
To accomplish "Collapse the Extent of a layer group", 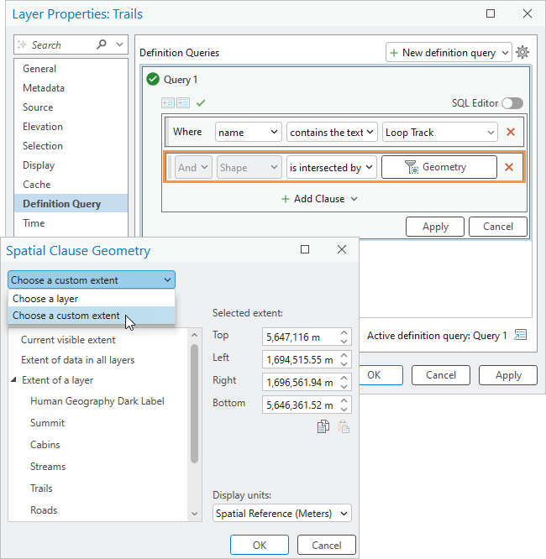I will [x=13, y=381].
